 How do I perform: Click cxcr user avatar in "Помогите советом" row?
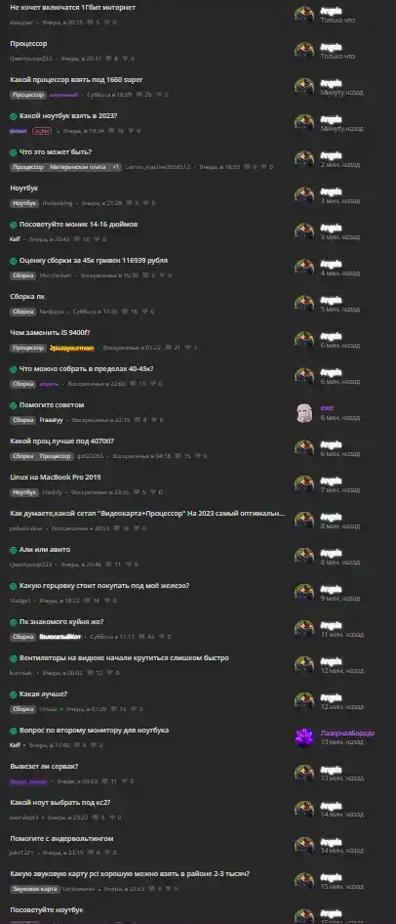[x=304, y=412]
